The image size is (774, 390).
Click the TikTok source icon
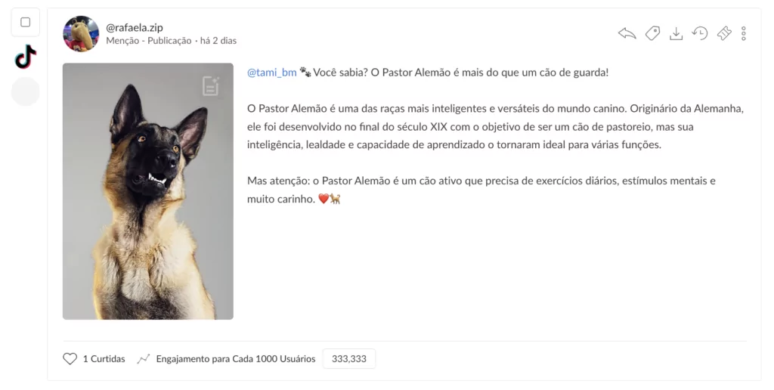pos(26,57)
